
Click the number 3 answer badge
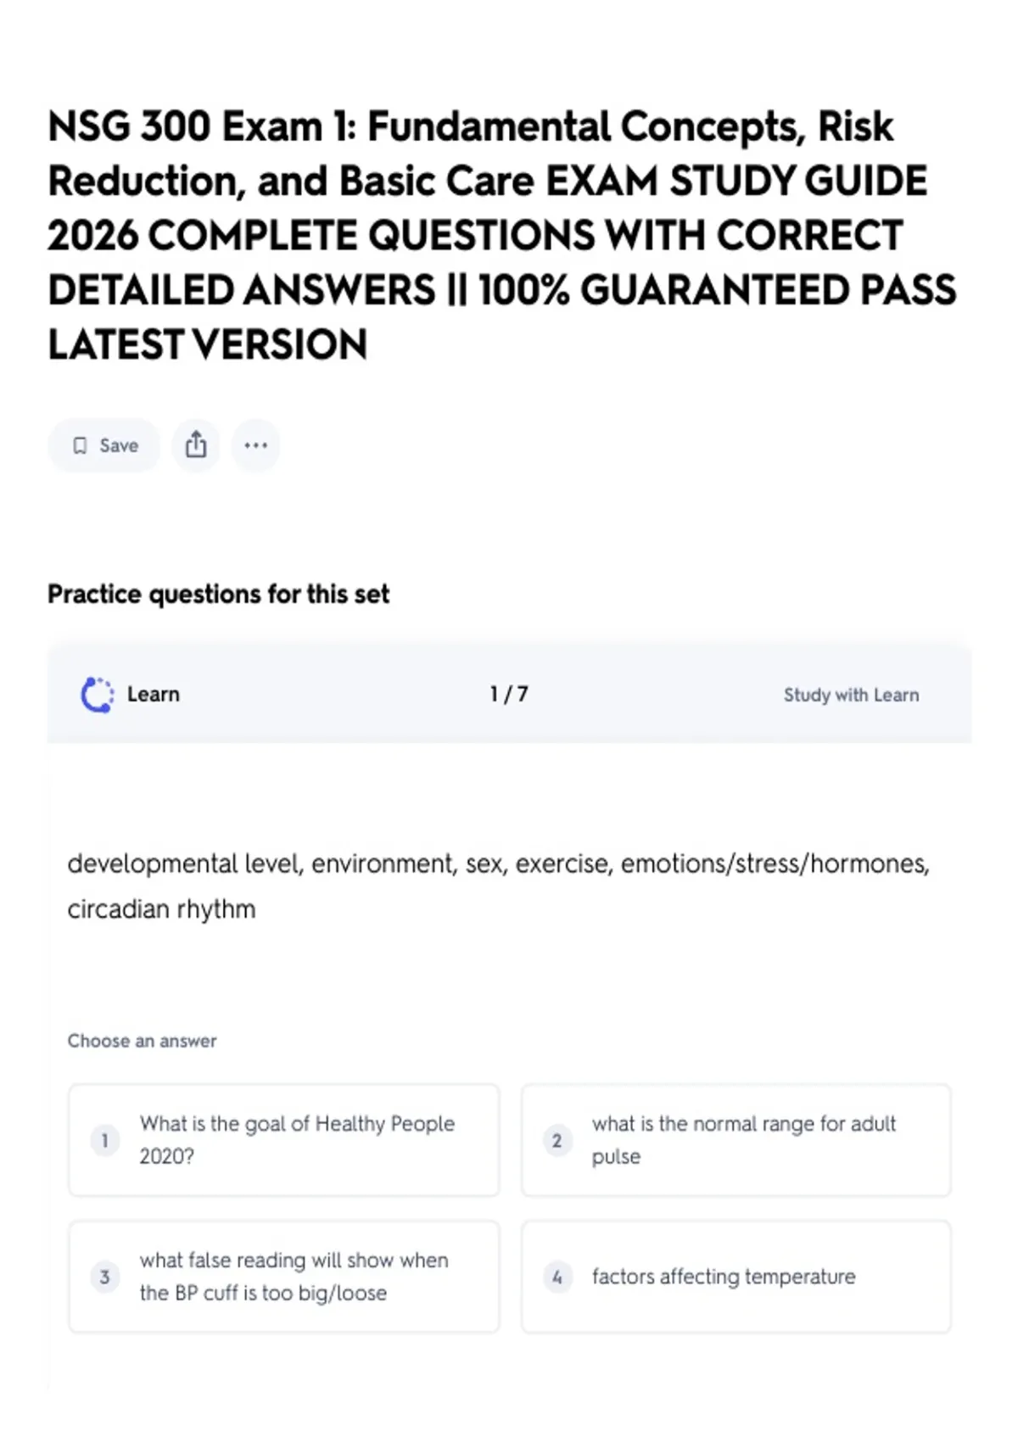click(105, 1277)
